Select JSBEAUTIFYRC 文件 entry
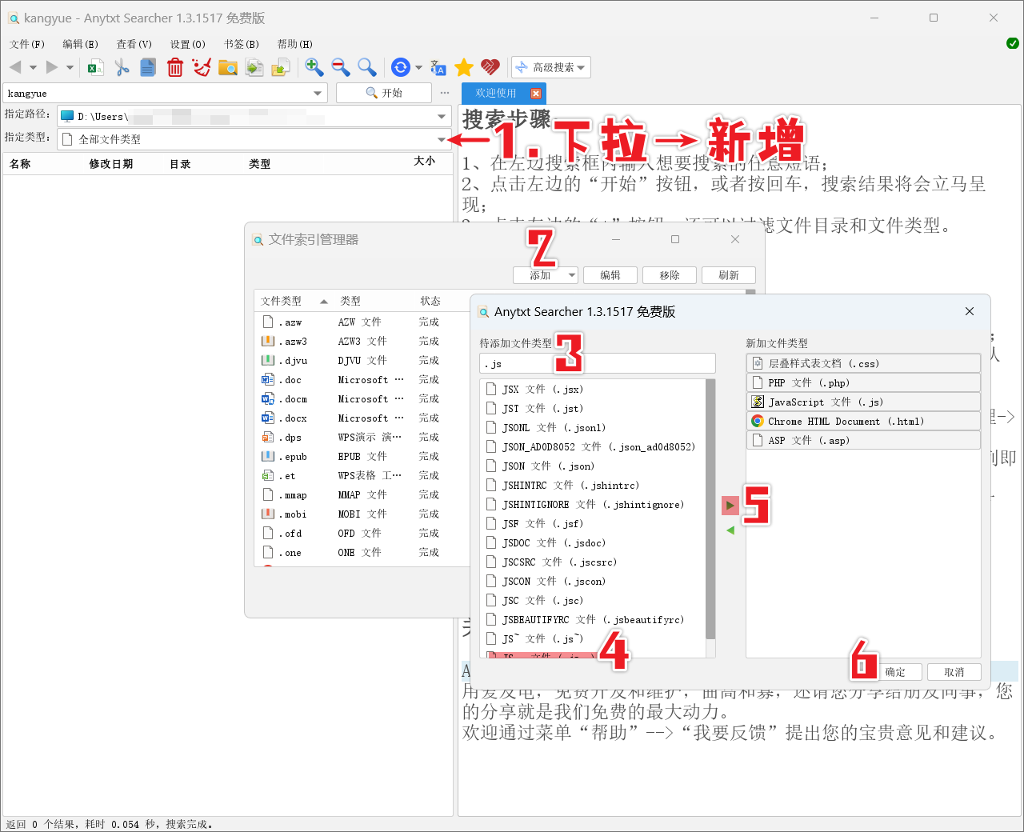 coord(593,620)
